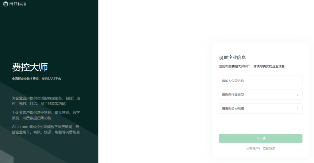Image resolution: width=314 pixels, height=163 pixels.
Task: Click the 已有账户? text
Action: point(253,148)
